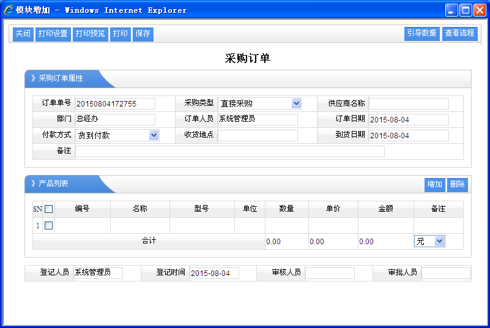
Task: Expand the 采购类型 dropdown
Action: point(296,103)
